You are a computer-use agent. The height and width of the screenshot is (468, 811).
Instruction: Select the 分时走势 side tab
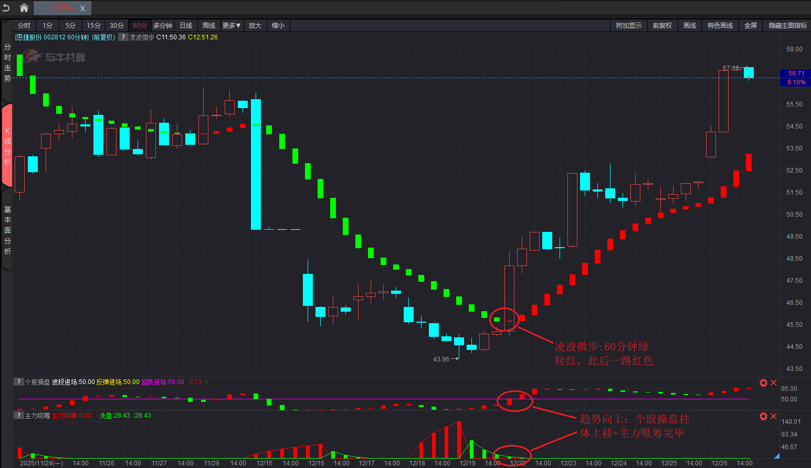(x=7, y=63)
